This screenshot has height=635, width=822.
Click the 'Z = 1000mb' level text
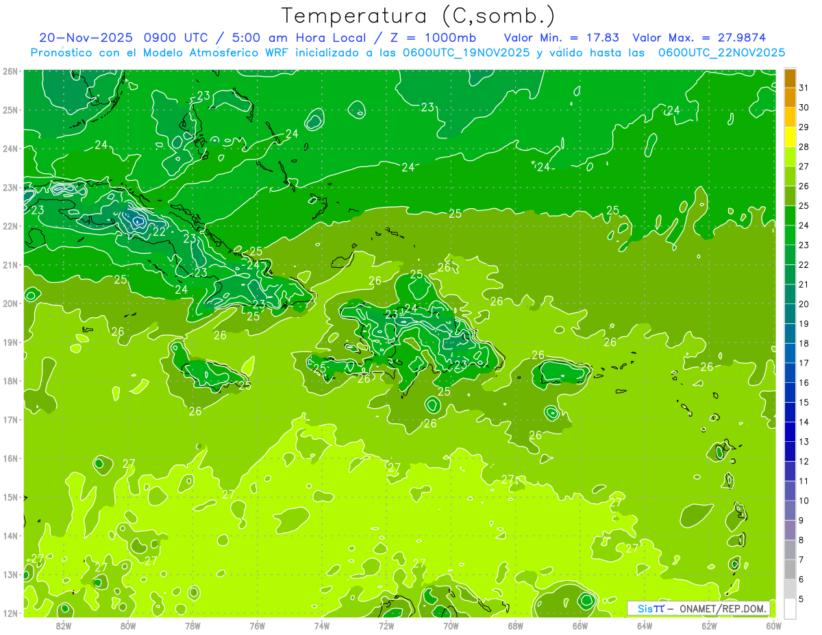coord(434,37)
